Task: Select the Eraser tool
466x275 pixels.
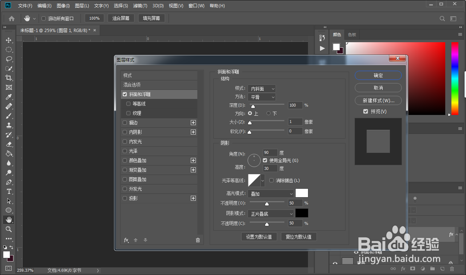Action: 9,144
